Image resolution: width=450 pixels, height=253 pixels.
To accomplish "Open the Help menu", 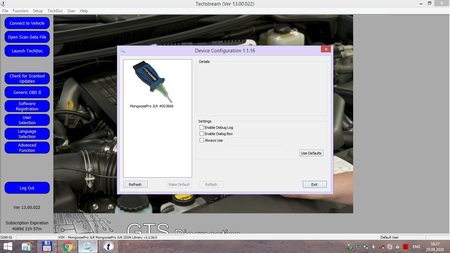I will (x=84, y=11).
